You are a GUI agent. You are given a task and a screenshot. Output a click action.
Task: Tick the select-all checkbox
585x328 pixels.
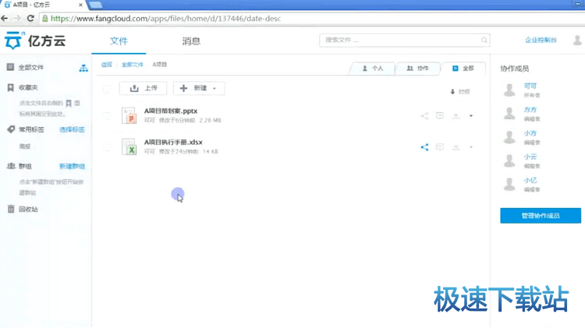pos(107,89)
